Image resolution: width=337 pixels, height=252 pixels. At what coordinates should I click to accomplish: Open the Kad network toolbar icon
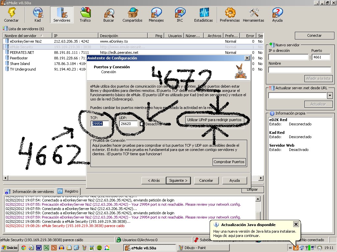pyautogui.click(x=38, y=14)
